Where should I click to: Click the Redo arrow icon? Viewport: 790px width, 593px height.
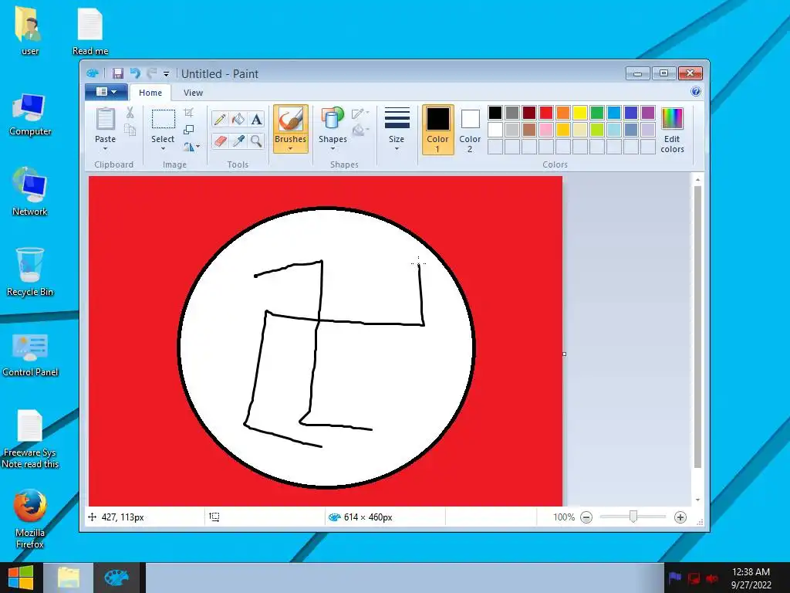151,73
